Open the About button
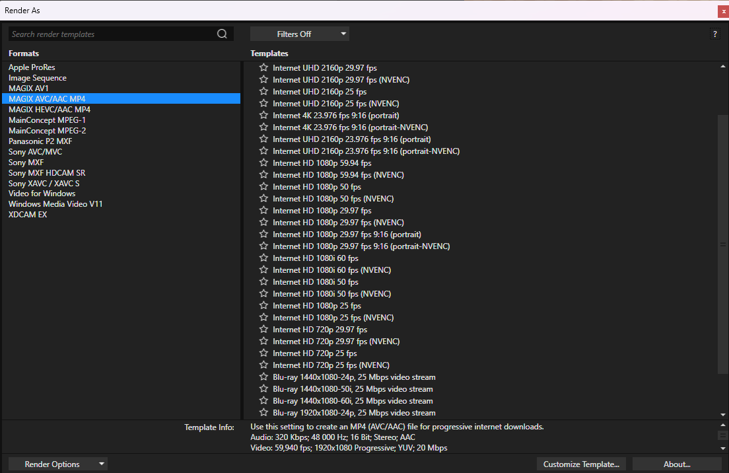Image resolution: width=729 pixels, height=473 pixels. click(x=677, y=464)
